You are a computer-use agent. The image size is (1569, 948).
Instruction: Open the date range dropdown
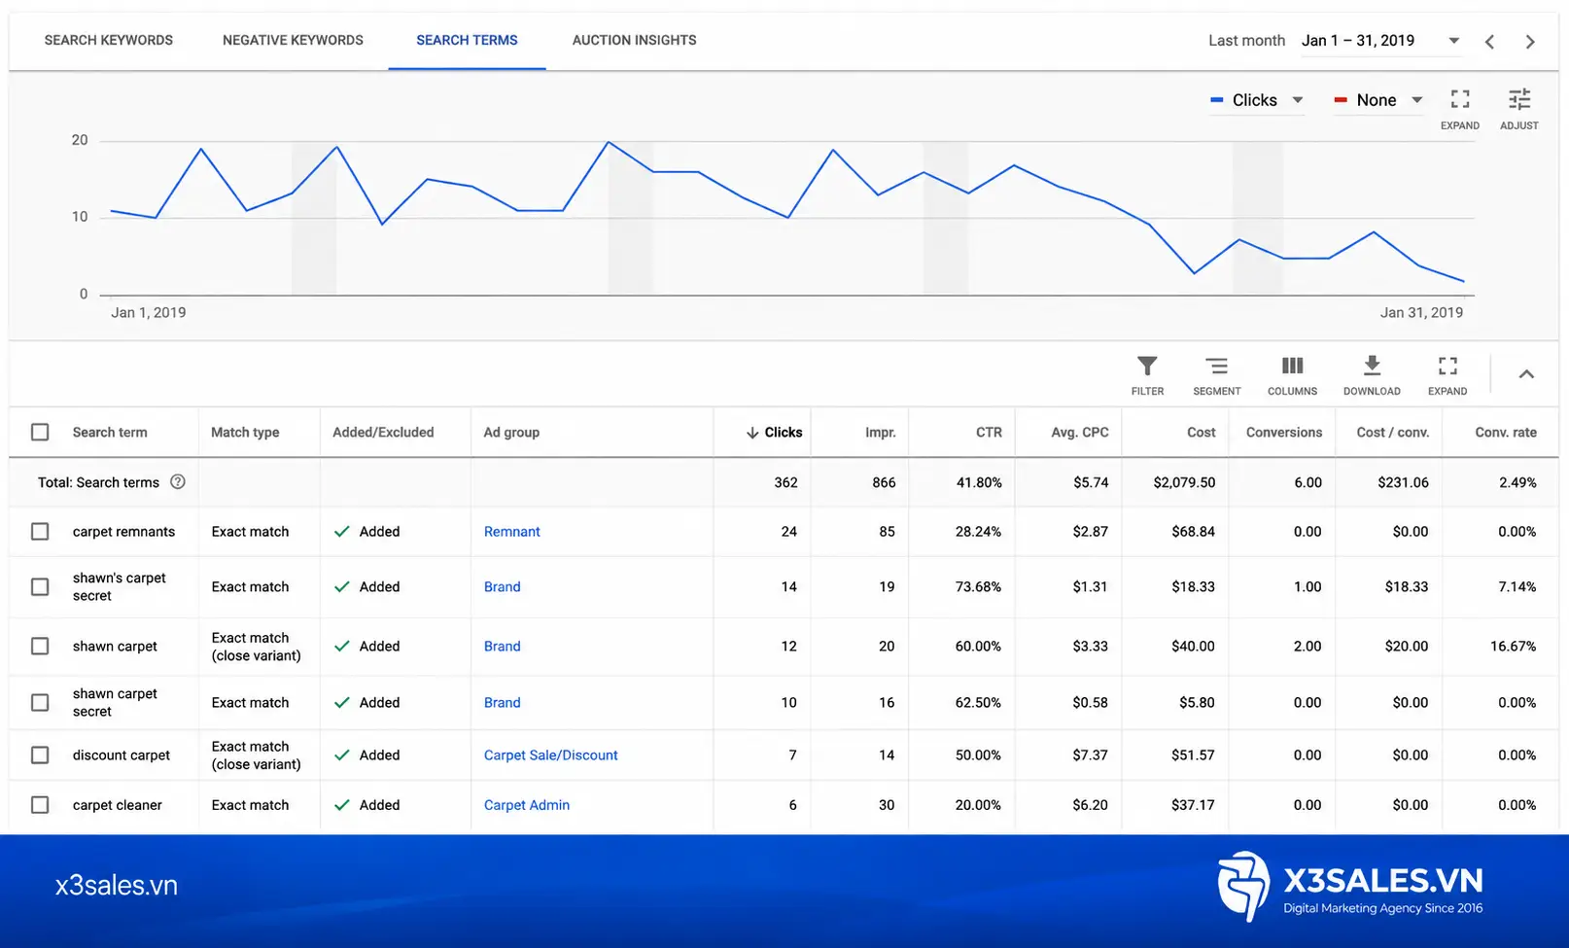point(1381,41)
